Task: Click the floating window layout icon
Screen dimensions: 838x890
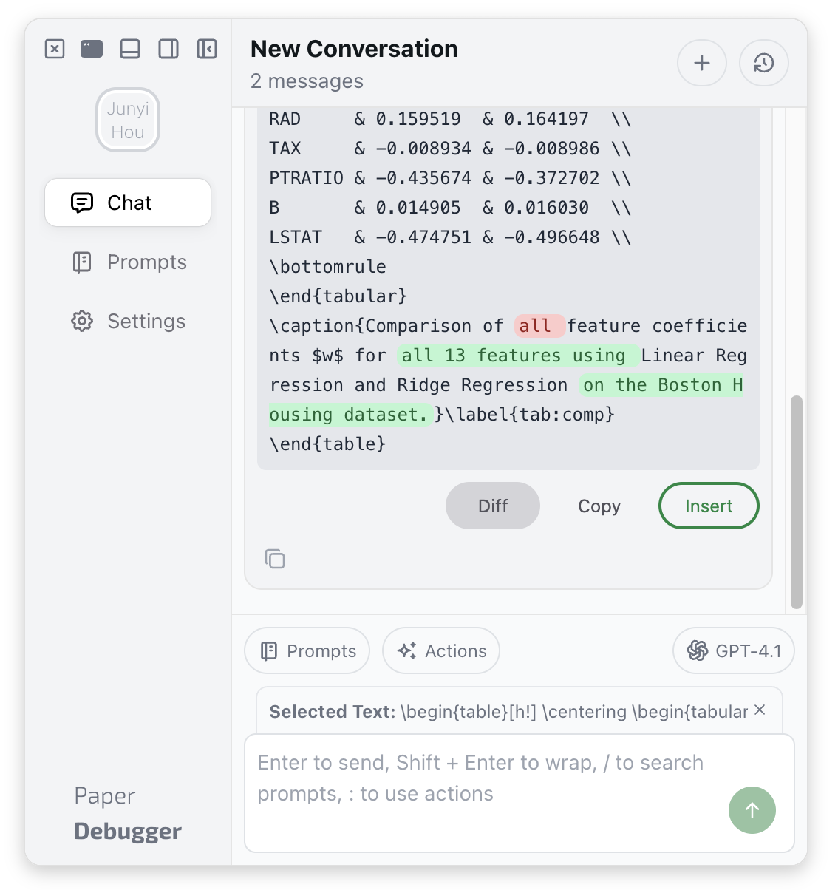Action: tap(92, 50)
